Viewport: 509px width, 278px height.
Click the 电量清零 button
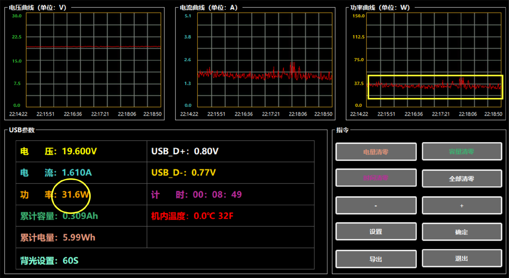[x=376, y=152]
